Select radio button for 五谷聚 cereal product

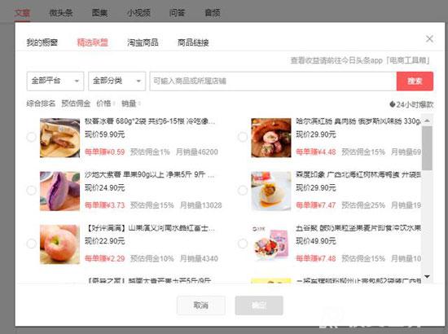pos(243,244)
